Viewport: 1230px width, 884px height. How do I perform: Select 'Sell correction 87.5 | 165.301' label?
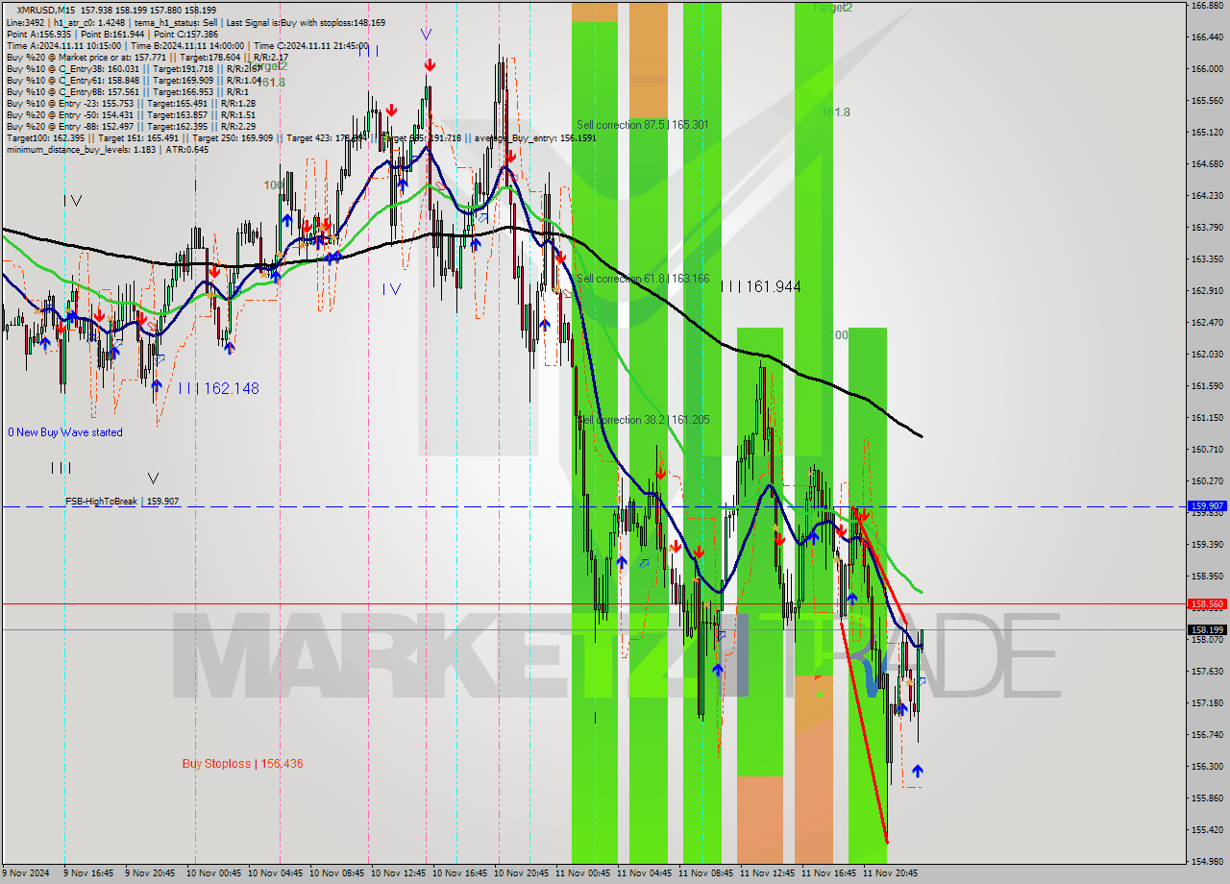click(x=643, y=125)
